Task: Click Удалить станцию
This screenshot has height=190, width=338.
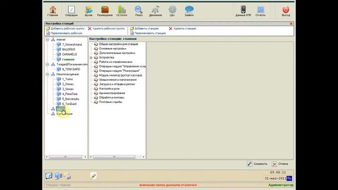Action: (182, 28)
